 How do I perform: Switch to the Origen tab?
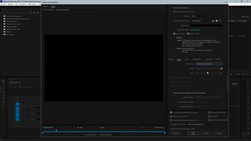[45, 6]
